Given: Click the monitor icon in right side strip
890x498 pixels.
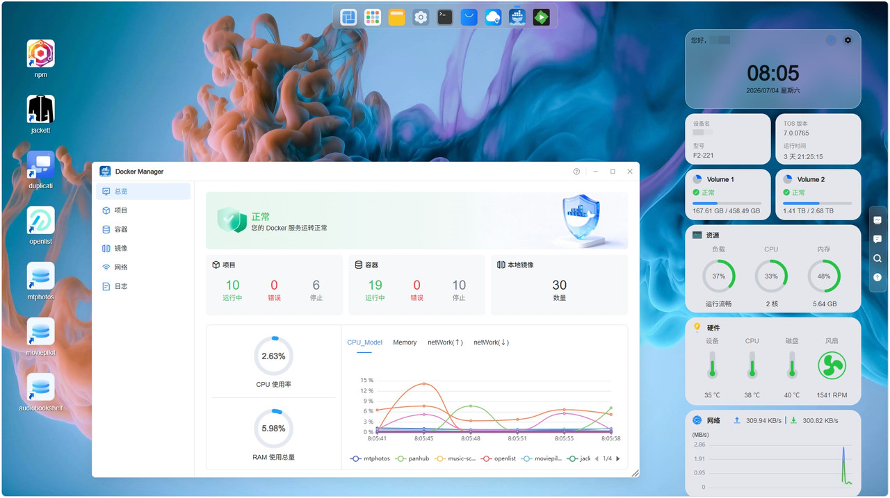Looking at the screenshot, I should [877, 220].
